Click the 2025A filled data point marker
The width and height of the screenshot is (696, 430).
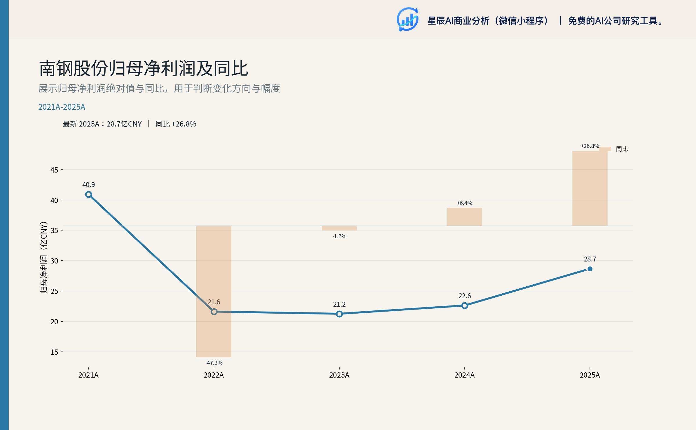590,269
